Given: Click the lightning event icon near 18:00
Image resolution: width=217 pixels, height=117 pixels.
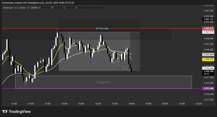Looking at the screenshot, I should [131, 99].
